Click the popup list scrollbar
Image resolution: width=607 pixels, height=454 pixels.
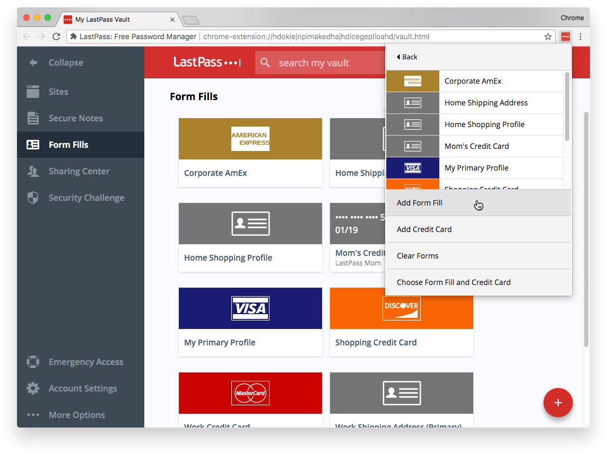(567, 106)
